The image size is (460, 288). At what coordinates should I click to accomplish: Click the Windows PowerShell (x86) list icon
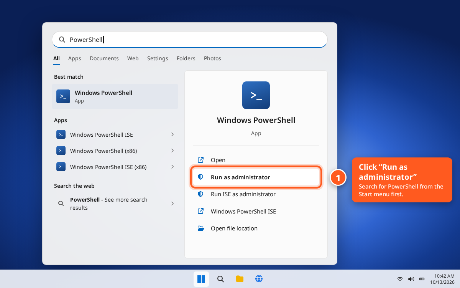pyautogui.click(x=61, y=151)
